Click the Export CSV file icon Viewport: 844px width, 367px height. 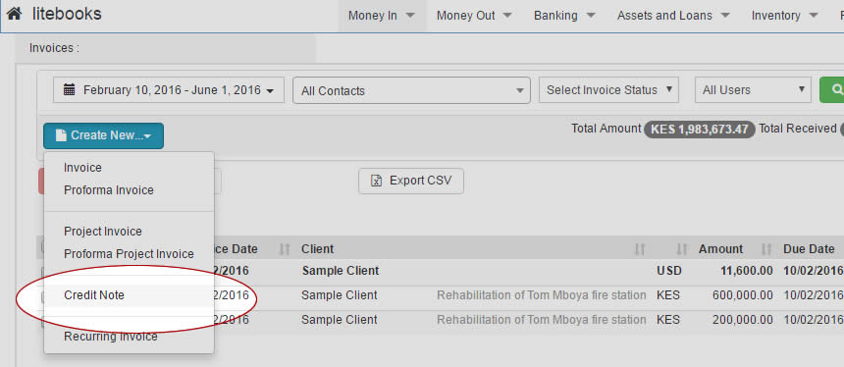pyautogui.click(x=376, y=181)
